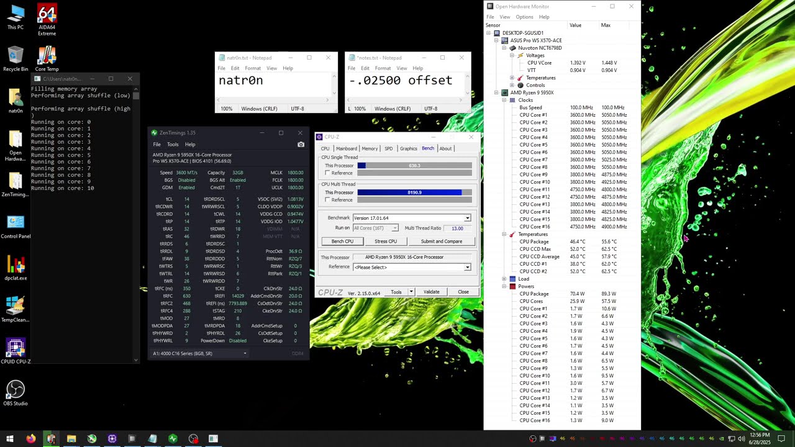This screenshot has height=447, width=795.
Task: Open ZenTimings memory module selector dropdown
Action: pos(200,353)
